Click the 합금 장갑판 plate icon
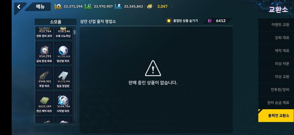 click(63, 75)
